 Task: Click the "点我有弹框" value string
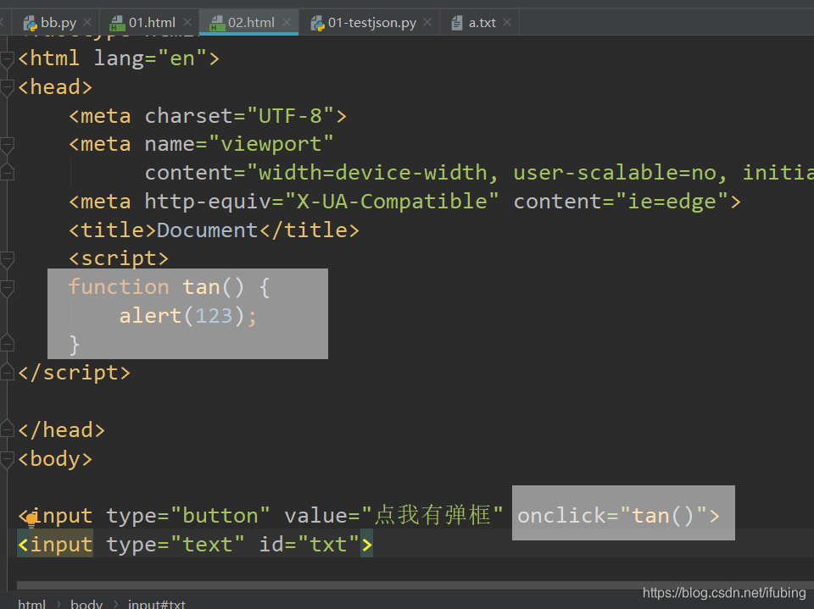tap(432, 515)
